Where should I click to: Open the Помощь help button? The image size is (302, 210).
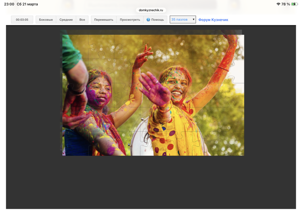(x=155, y=20)
